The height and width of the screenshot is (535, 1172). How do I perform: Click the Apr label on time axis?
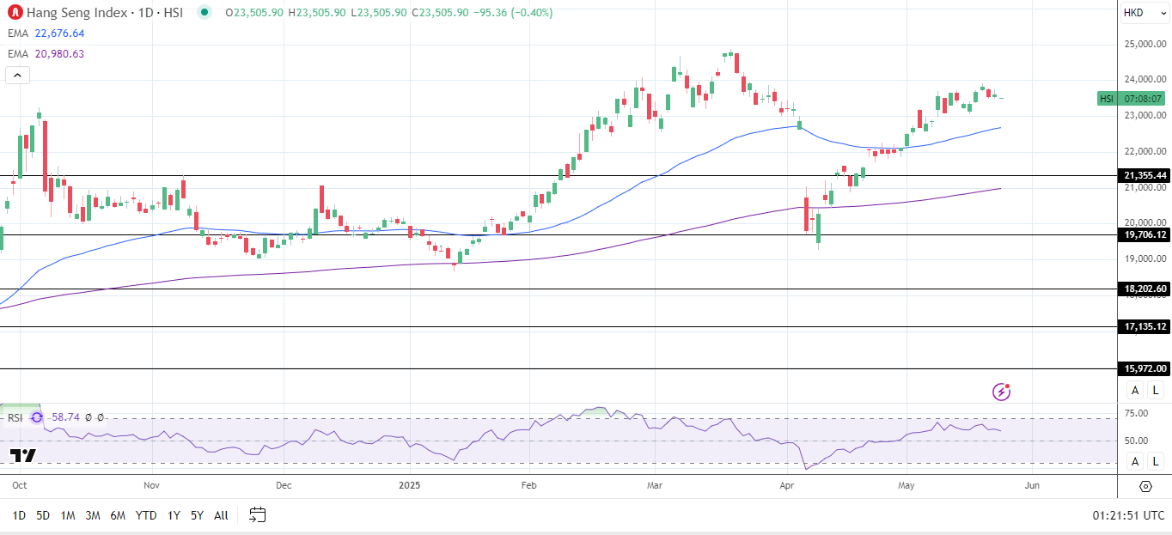[x=786, y=485]
